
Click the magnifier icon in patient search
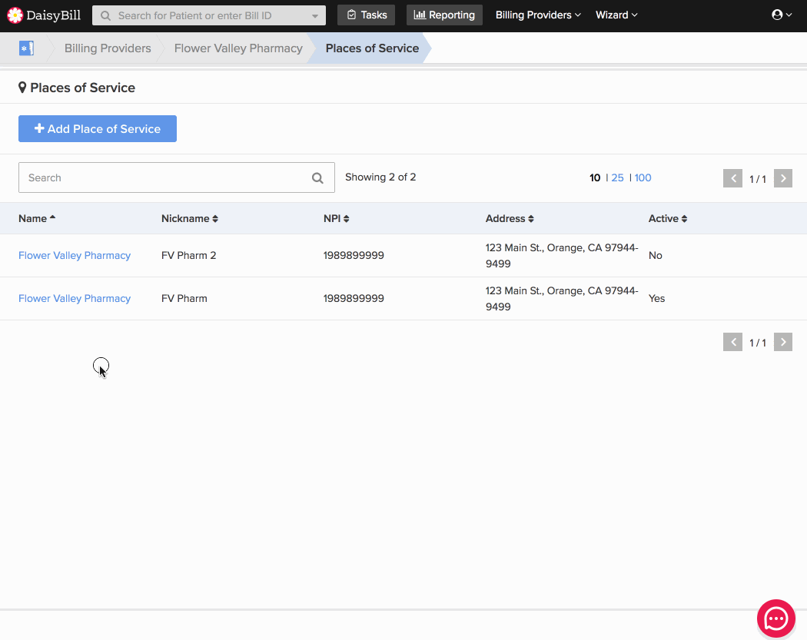105,15
